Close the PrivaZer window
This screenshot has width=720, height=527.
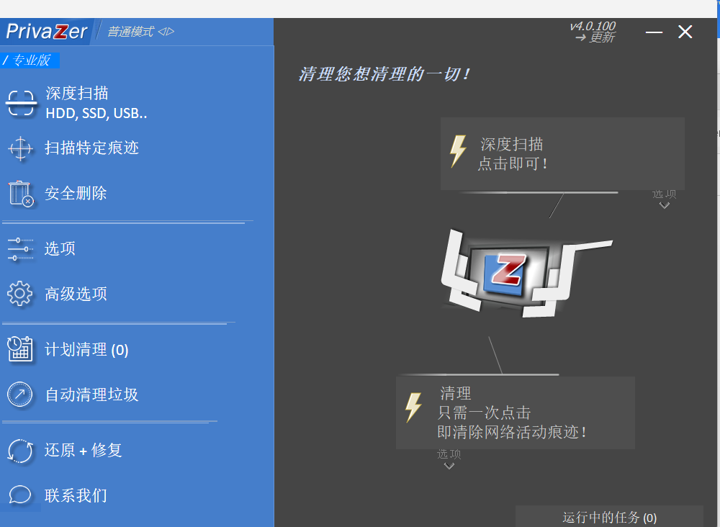coord(685,32)
